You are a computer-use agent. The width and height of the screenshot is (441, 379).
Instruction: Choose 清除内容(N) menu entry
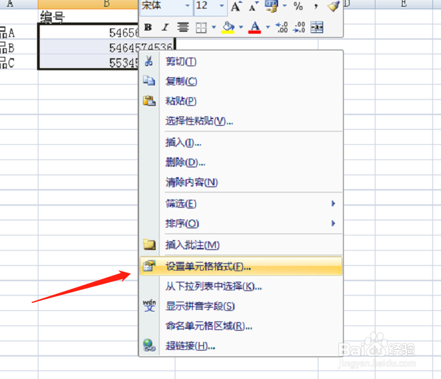[241, 182]
